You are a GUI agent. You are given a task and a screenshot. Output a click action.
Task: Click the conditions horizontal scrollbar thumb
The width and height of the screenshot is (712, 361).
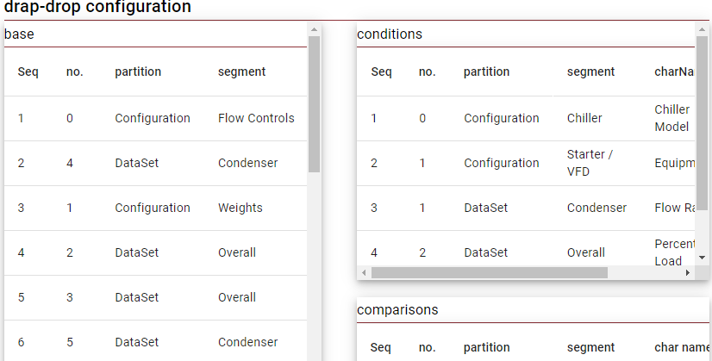[489, 272]
